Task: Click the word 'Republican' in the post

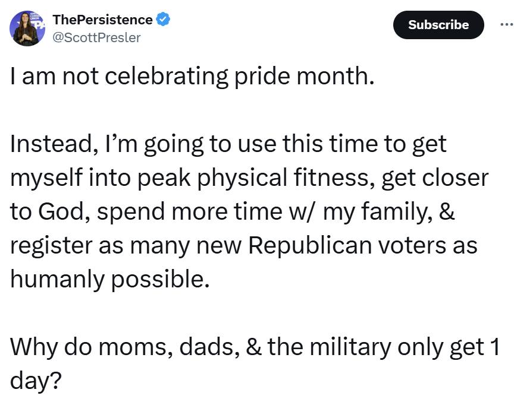Action: (x=310, y=245)
